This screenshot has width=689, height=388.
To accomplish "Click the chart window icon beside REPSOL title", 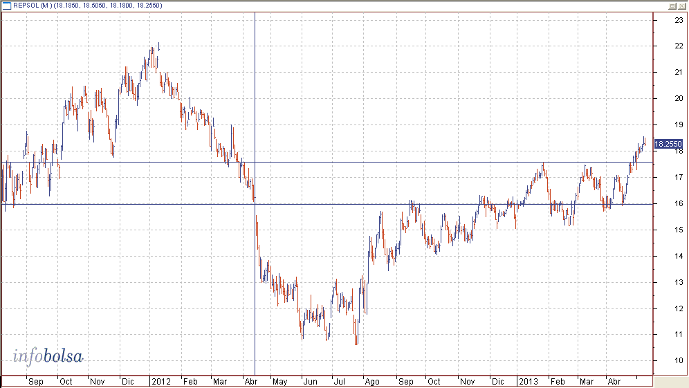I will tap(7, 6).
